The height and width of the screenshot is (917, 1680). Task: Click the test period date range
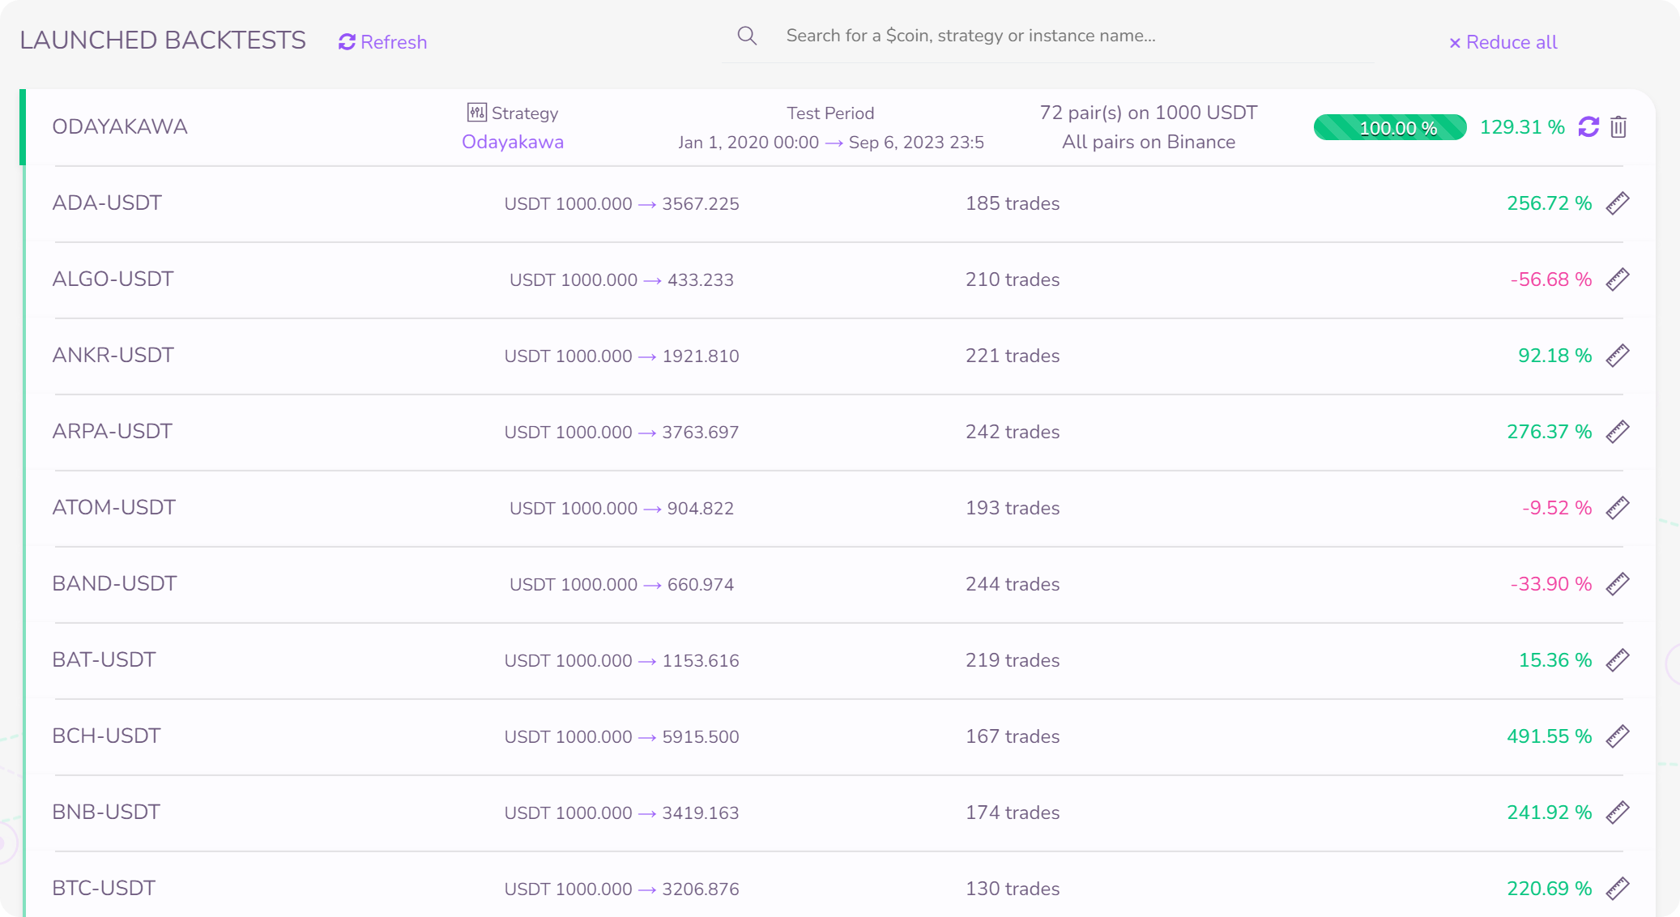click(x=831, y=143)
